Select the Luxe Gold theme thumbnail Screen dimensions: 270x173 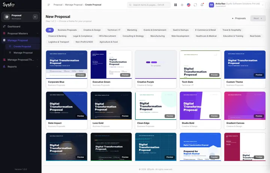[111, 106]
